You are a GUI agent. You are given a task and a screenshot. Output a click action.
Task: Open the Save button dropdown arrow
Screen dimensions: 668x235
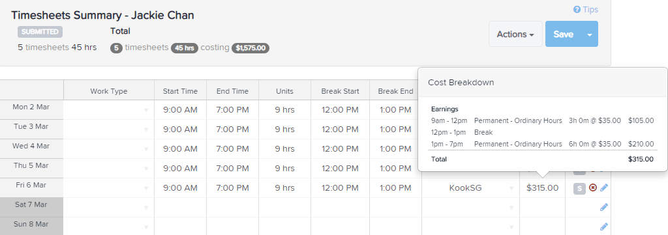[x=590, y=34]
